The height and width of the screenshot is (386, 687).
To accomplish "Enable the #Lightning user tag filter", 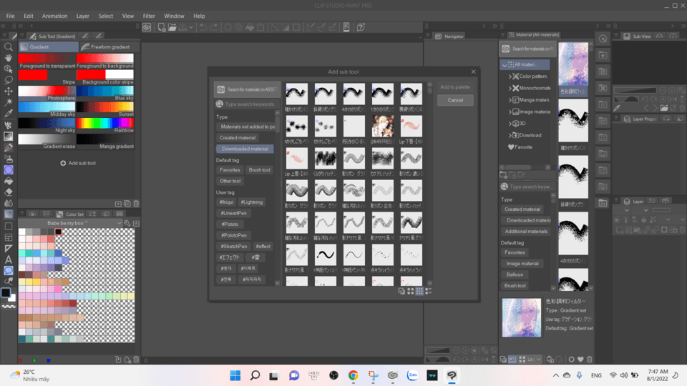I will point(251,202).
